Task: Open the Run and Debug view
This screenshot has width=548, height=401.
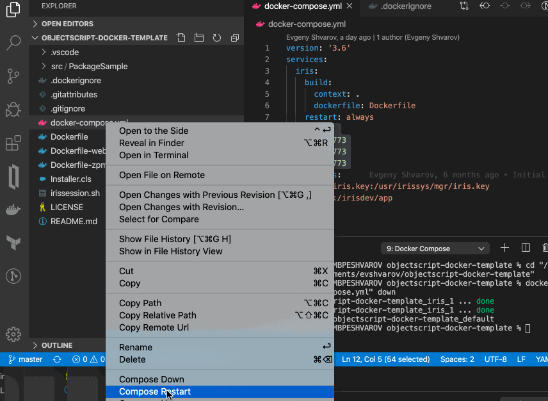Action: tap(13, 110)
